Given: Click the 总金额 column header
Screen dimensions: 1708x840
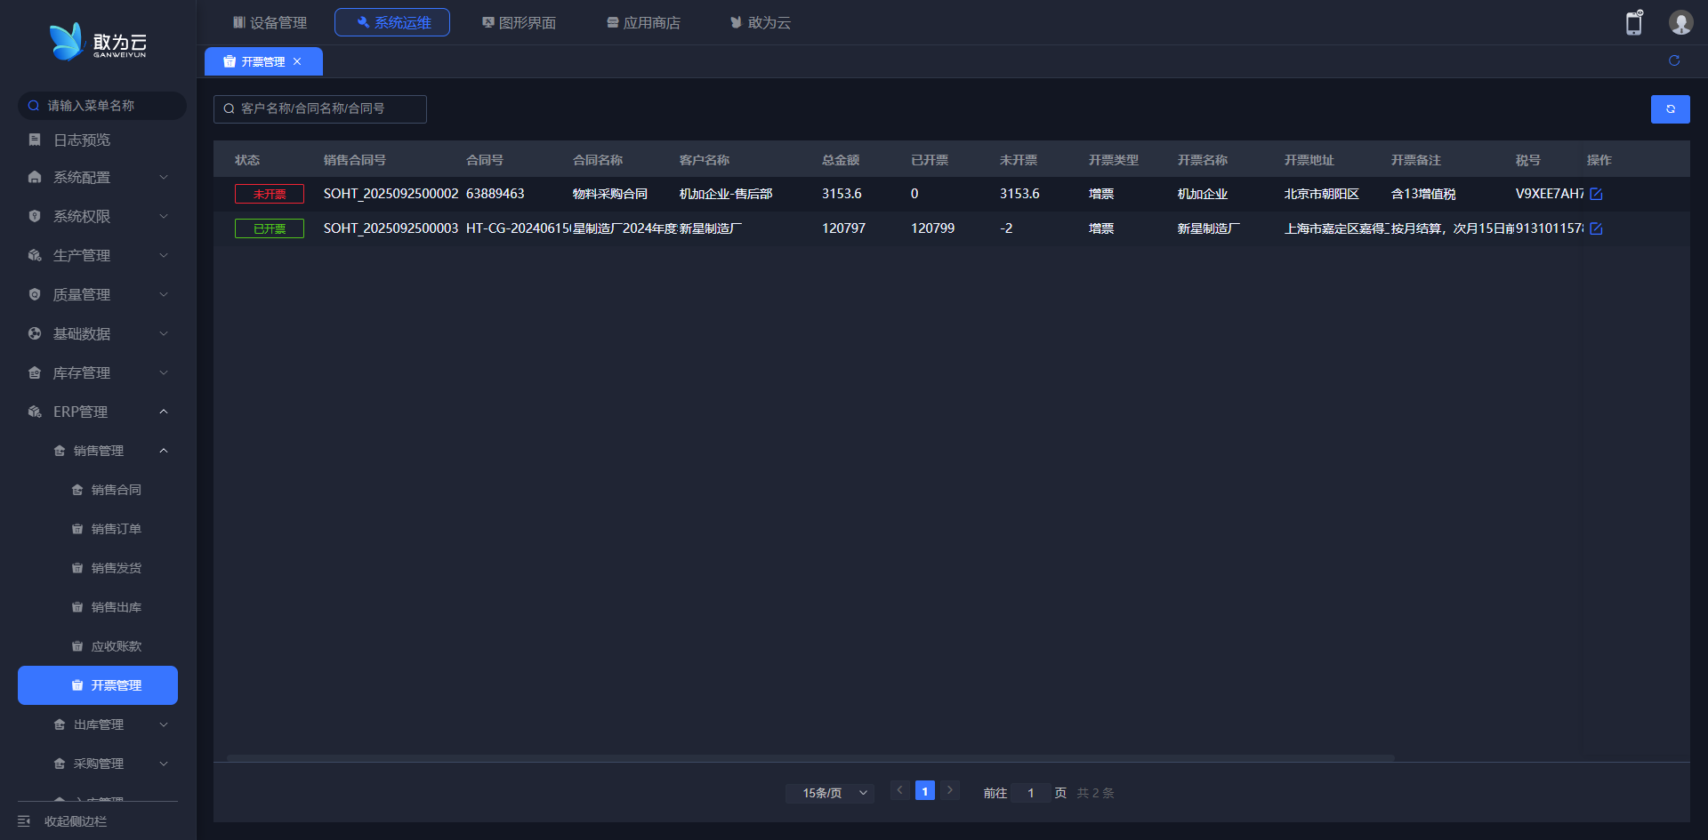Looking at the screenshot, I should pos(841,160).
